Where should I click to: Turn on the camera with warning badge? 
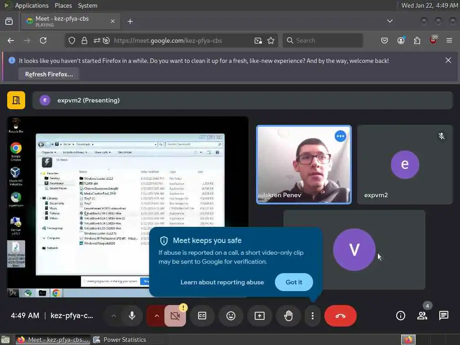[175, 316]
